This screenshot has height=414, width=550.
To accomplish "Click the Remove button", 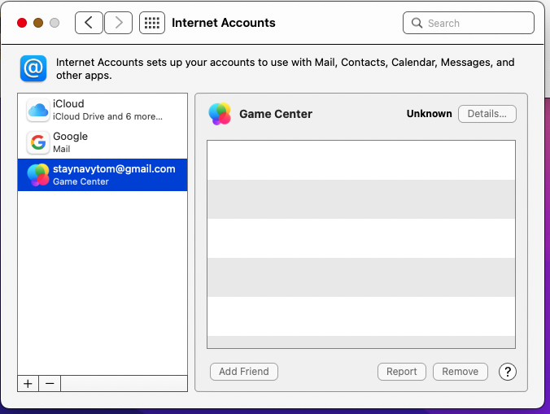I will (461, 372).
